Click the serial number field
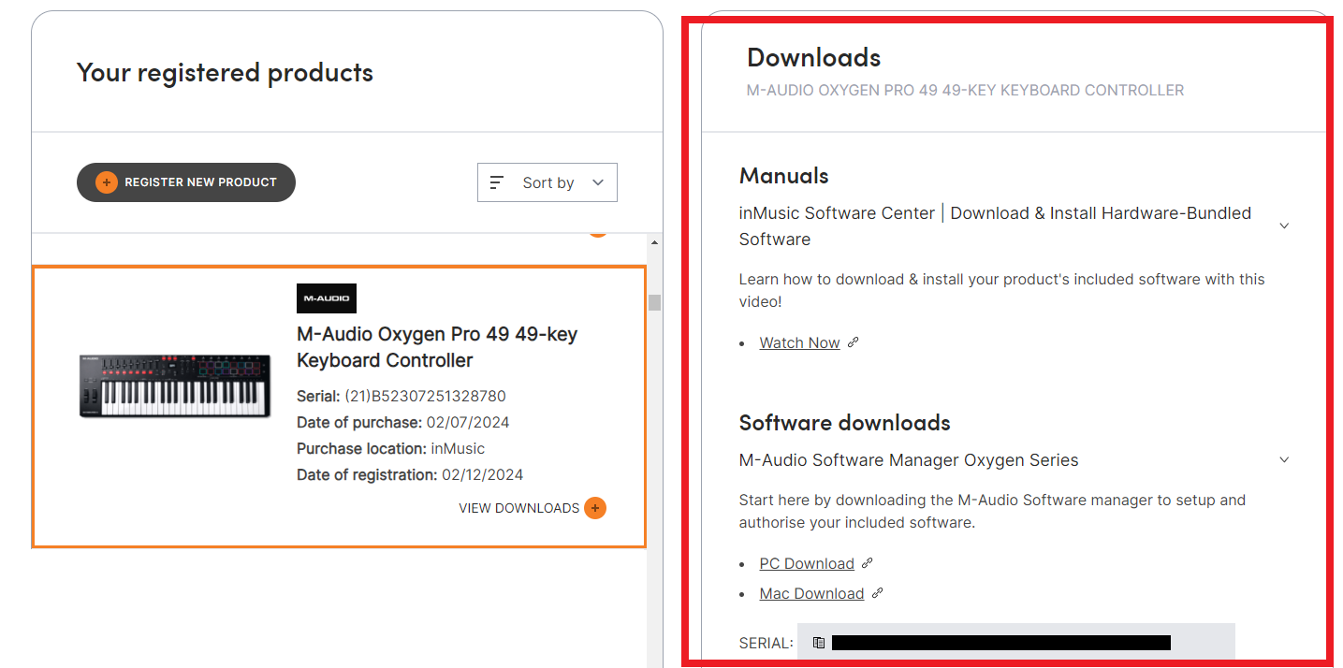The image size is (1343, 668). click(1016, 643)
